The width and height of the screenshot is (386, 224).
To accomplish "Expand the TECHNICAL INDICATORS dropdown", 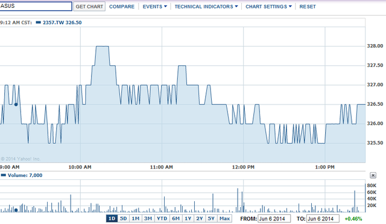I will click(x=206, y=7).
